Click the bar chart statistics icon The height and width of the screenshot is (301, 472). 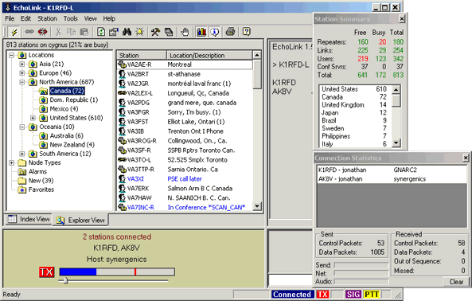pyautogui.click(x=201, y=32)
